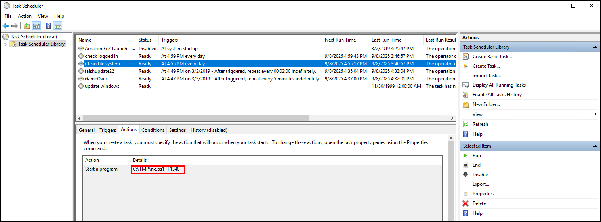601x222 pixels.
Task: Switch to the Triggers tab
Action: tap(108, 130)
